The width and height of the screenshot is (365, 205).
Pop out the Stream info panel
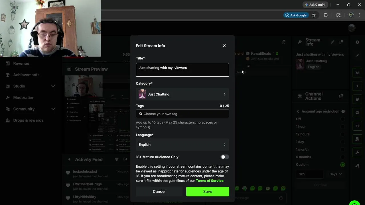pyautogui.click(x=341, y=42)
